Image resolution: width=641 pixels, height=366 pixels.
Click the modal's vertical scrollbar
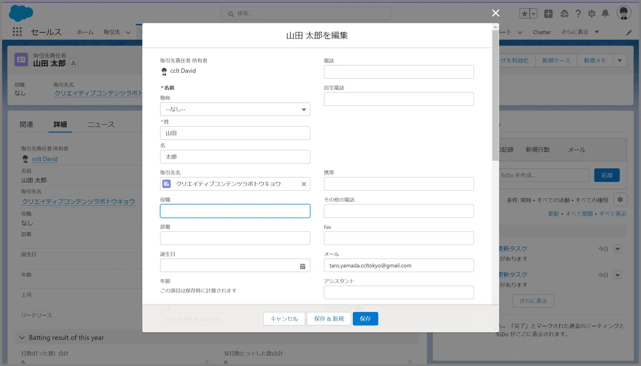pyautogui.click(x=495, y=97)
